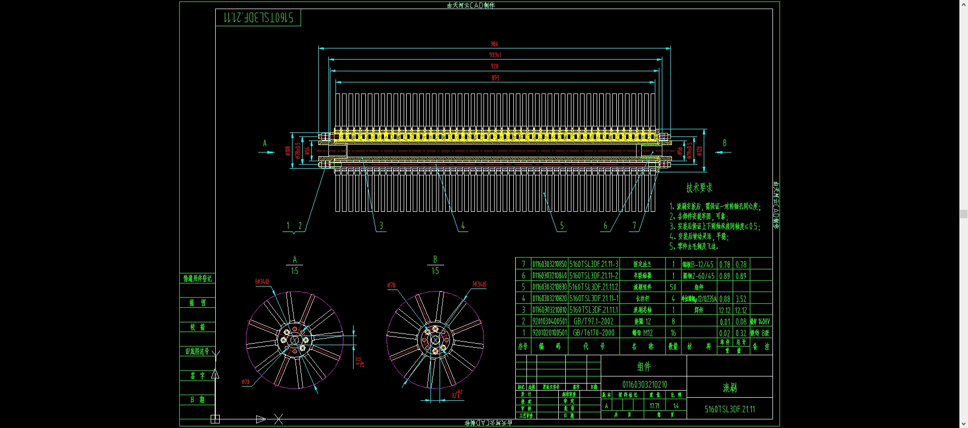Select the view B end-face wheel drawing
The height and width of the screenshot is (428, 968).
click(x=435, y=339)
